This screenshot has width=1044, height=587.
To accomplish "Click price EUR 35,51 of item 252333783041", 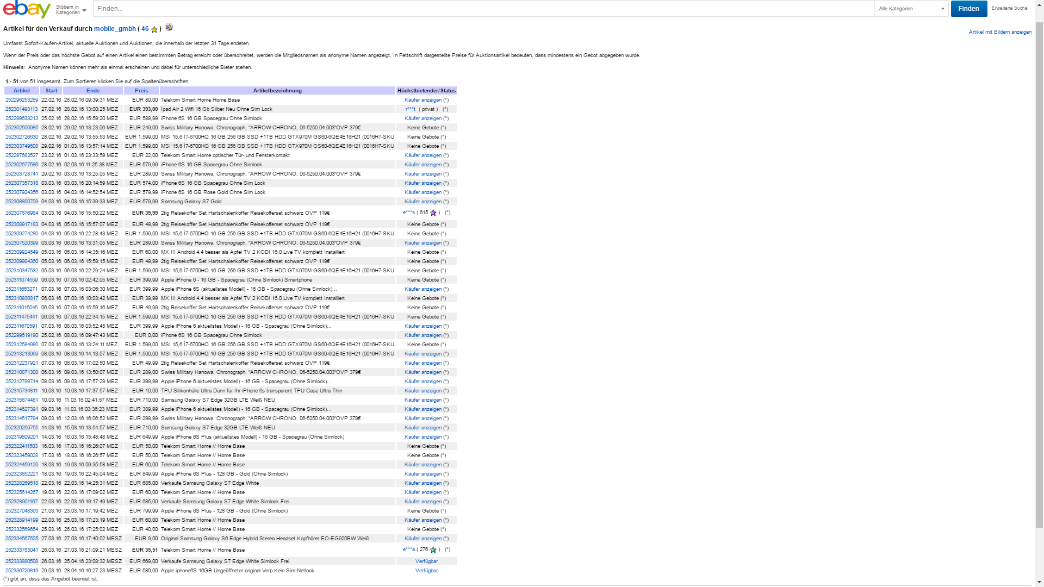I will pos(145,550).
